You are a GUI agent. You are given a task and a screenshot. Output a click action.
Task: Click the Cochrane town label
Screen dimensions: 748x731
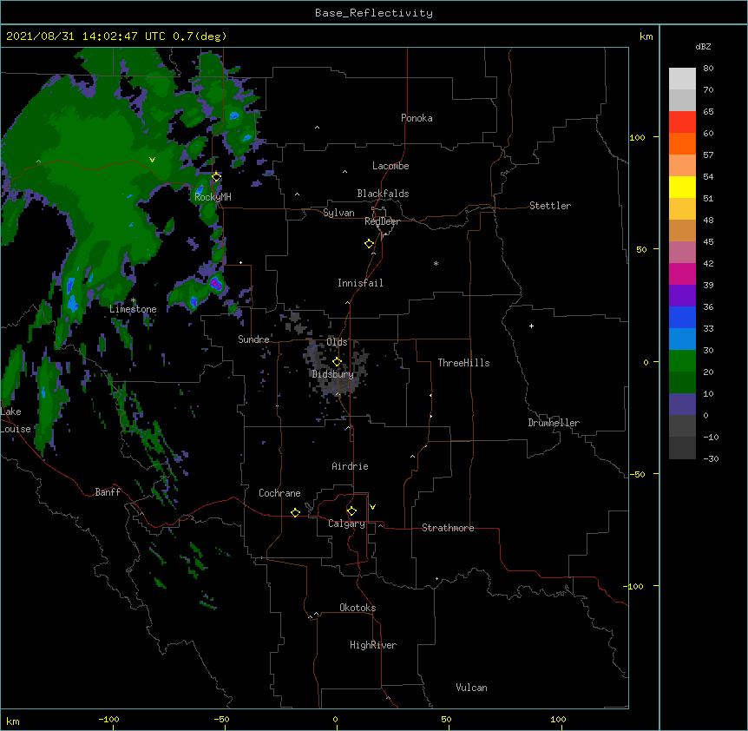279,493
